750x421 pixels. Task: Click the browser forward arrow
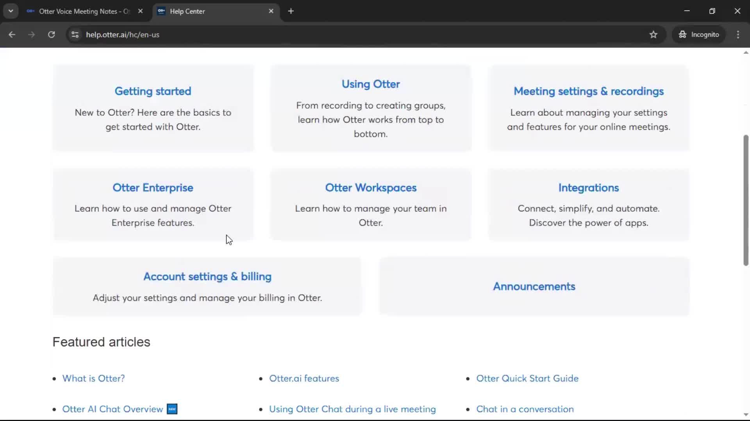[31, 34]
